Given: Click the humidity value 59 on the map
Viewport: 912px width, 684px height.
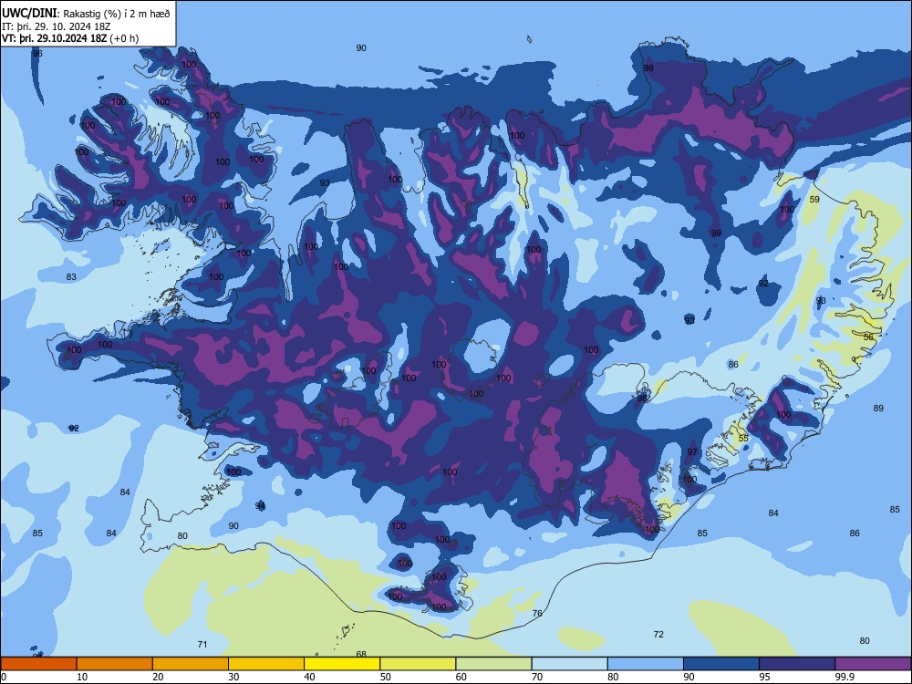Looking at the screenshot, I should (814, 200).
